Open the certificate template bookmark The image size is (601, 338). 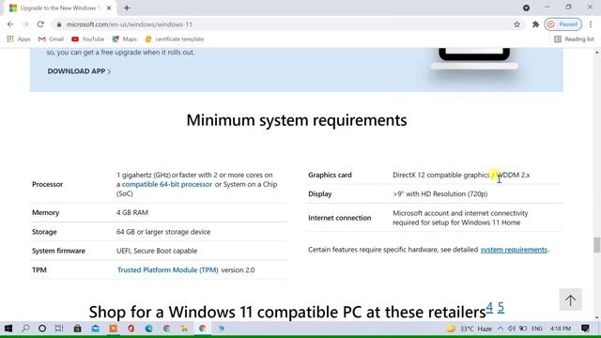[x=175, y=39]
